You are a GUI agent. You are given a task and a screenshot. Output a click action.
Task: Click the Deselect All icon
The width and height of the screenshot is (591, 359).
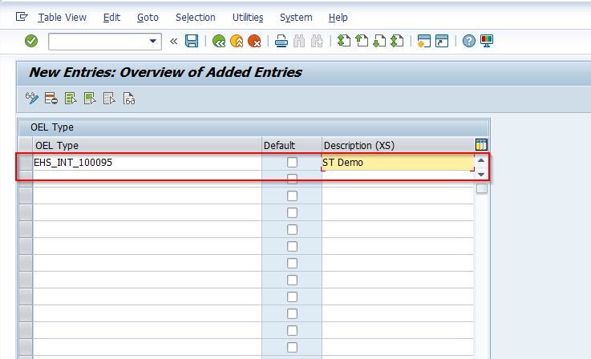pos(109,99)
